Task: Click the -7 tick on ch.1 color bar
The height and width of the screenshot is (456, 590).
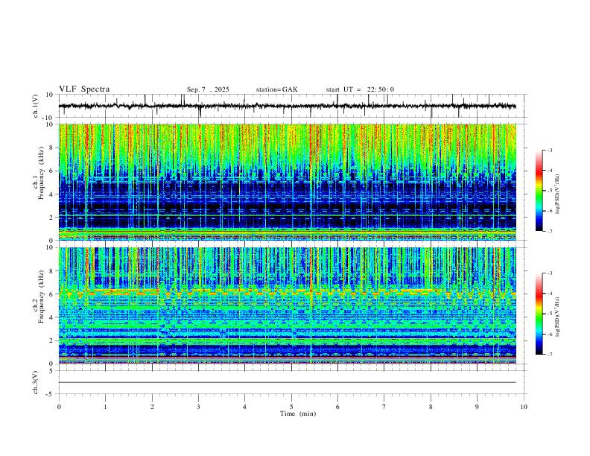Action: coord(549,231)
